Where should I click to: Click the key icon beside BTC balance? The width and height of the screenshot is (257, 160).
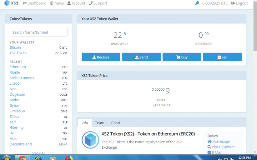pyautogui.click(x=197, y=3)
